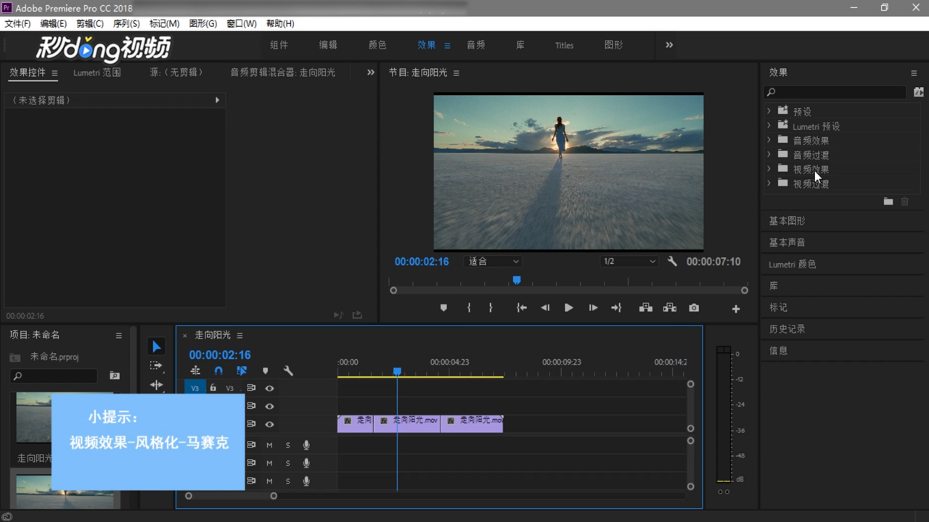Mute the first audio track
This screenshot has width=929, height=522.
click(x=270, y=445)
